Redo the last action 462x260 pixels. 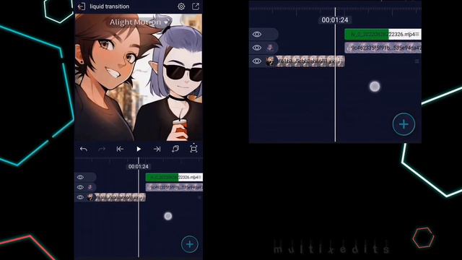pyautogui.click(x=102, y=149)
